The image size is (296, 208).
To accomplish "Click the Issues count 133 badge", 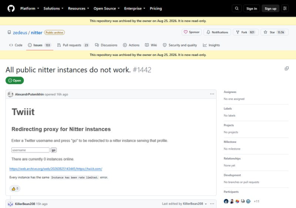I will 48,45.
